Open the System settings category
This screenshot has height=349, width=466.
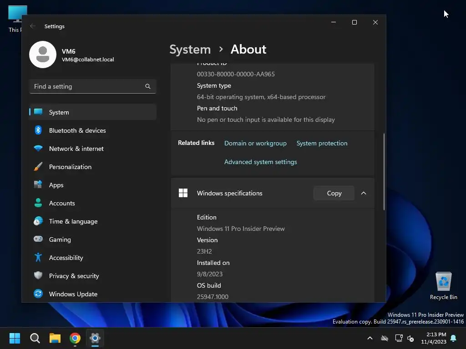93,112
